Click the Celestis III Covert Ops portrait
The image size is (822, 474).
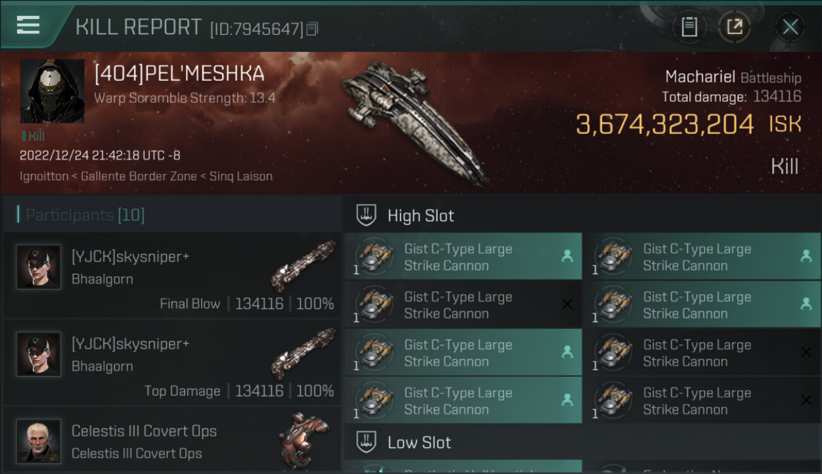pyautogui.click(x=39, y=441)
